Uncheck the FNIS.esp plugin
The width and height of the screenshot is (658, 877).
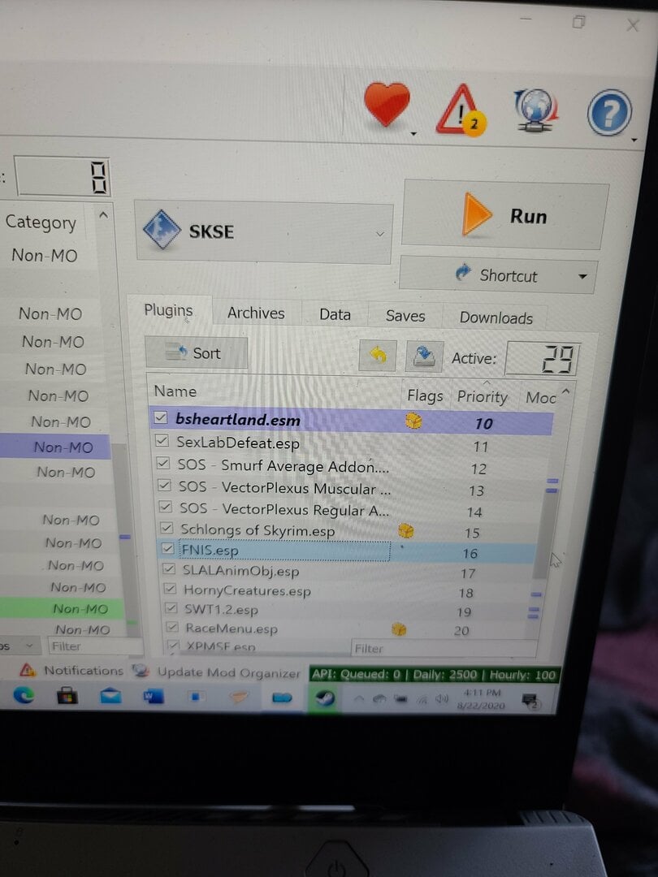tap(168, 548)
